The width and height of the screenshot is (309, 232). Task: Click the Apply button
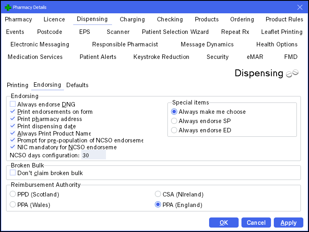click(x=288, y=223)
